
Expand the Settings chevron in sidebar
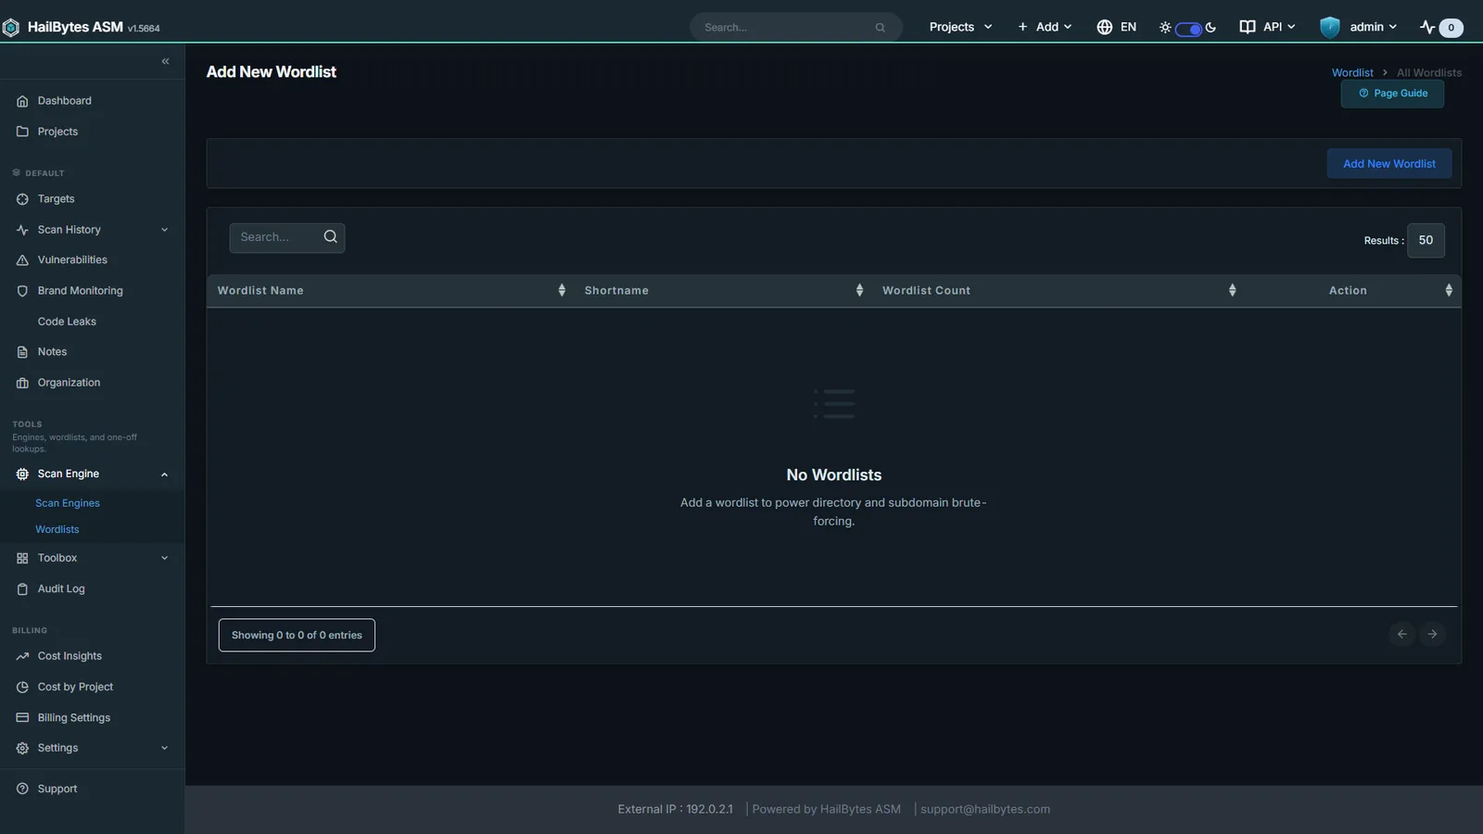point(164,748)
